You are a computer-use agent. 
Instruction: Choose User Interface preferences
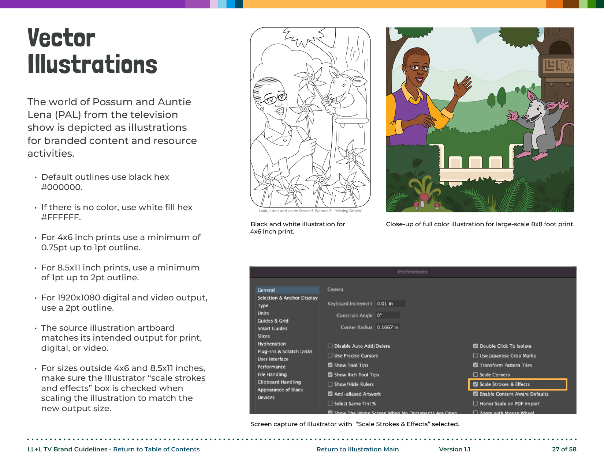[x=273, y=359]
